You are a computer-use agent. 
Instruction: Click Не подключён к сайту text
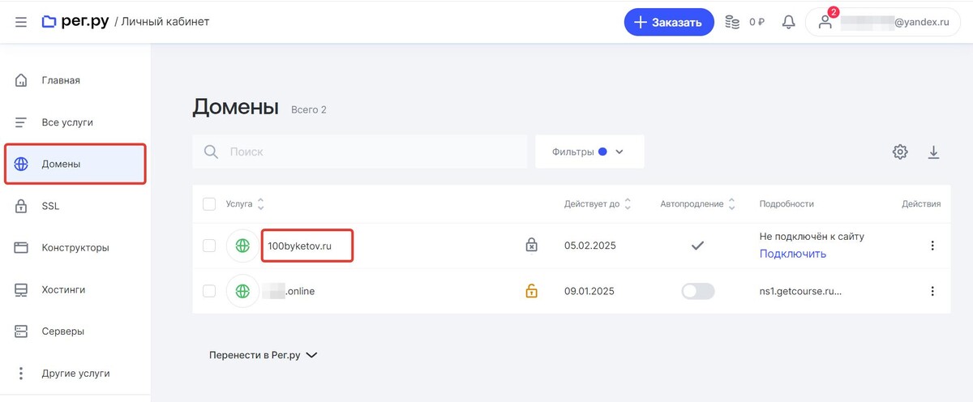[812, 237]
